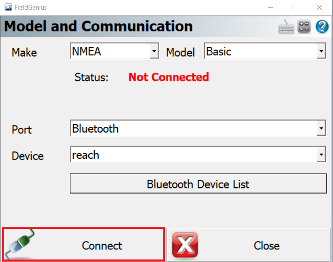Viewport: 333px width, 262px height.
Task: Expand the Model dropdown arrow
Action: tap(321, 51)
